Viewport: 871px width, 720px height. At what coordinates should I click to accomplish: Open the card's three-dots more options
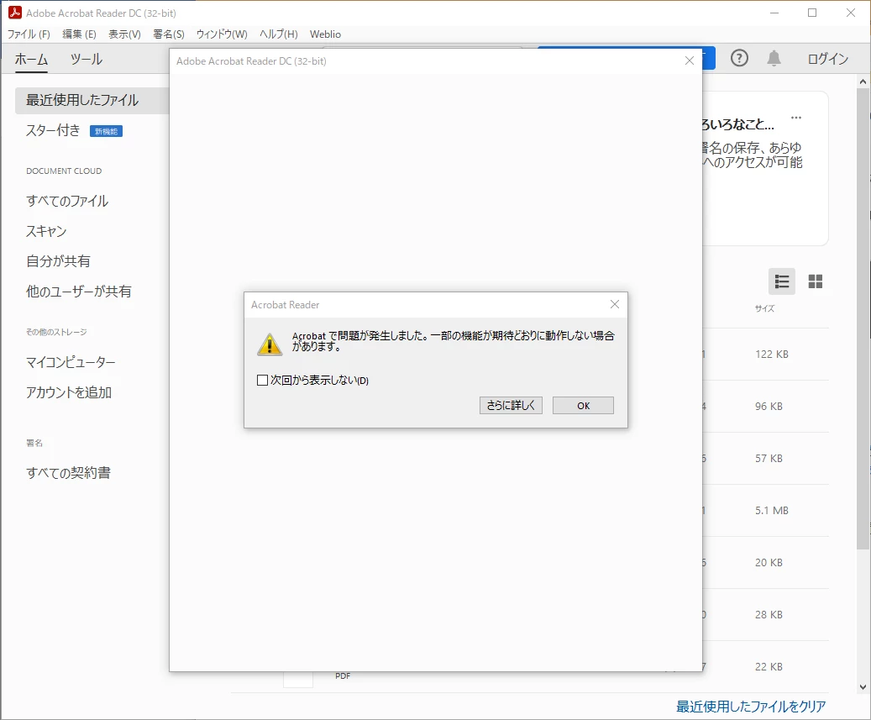796,118
